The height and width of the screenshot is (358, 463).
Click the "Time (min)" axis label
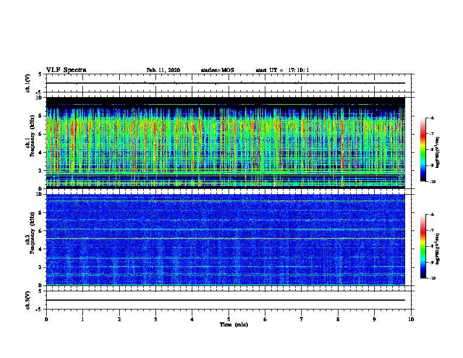click(234, 325)
